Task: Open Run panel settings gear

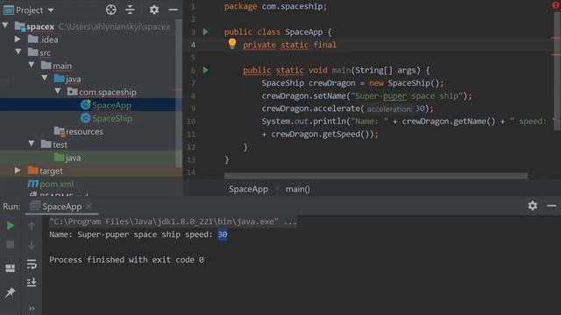Action: pyautogui.click(x=532, y=206)
